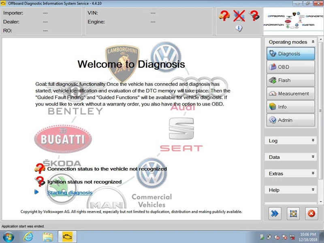Click the application icon in the title bar
The image size is (324, 243).
pos(3,3)
